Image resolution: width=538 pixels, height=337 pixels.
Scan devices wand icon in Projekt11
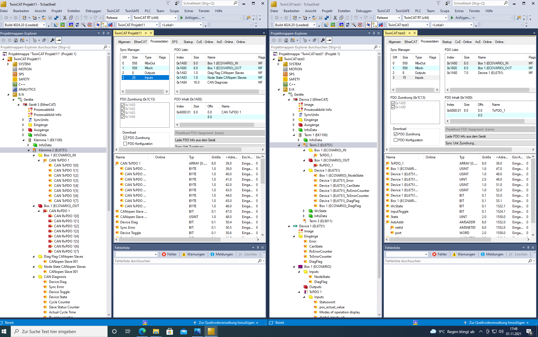[83, 25]
